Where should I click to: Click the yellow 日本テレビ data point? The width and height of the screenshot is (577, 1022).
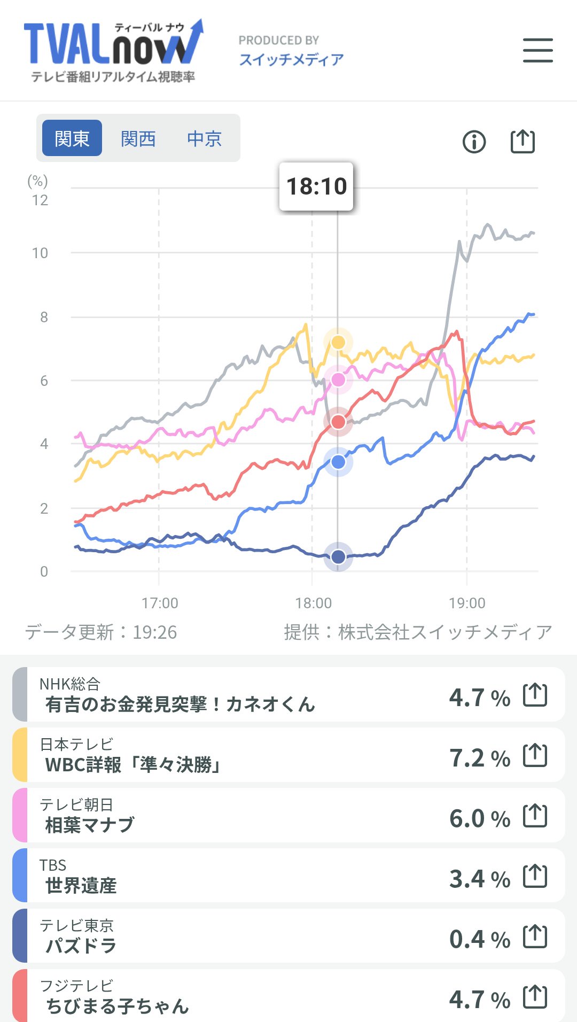[338, 342]
